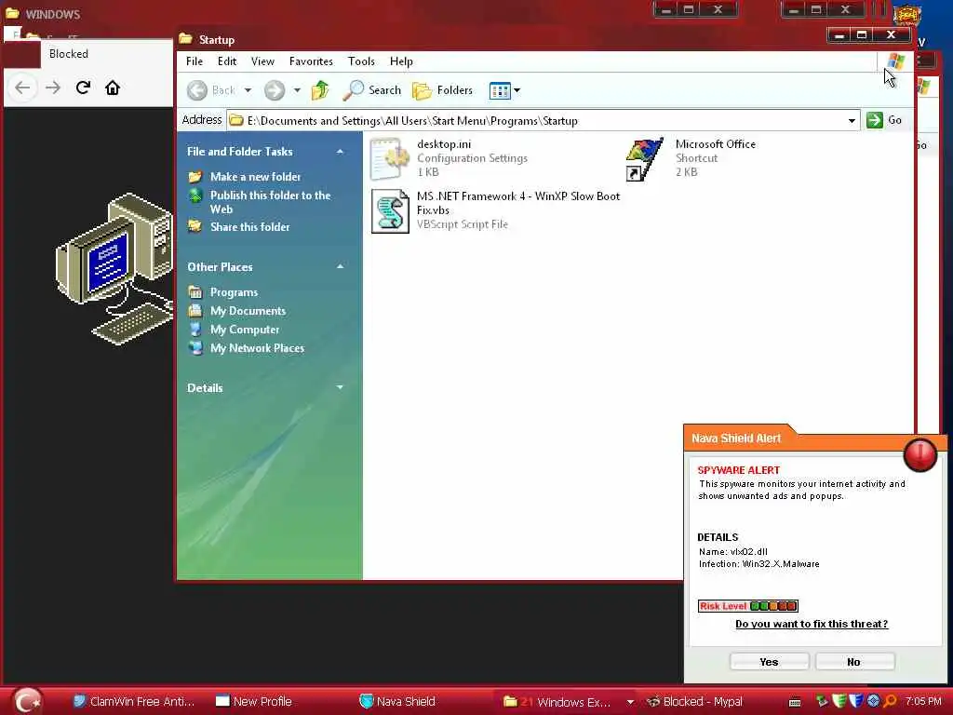Click 'Do you want to fix this threat?'

(x=812, y=624)
